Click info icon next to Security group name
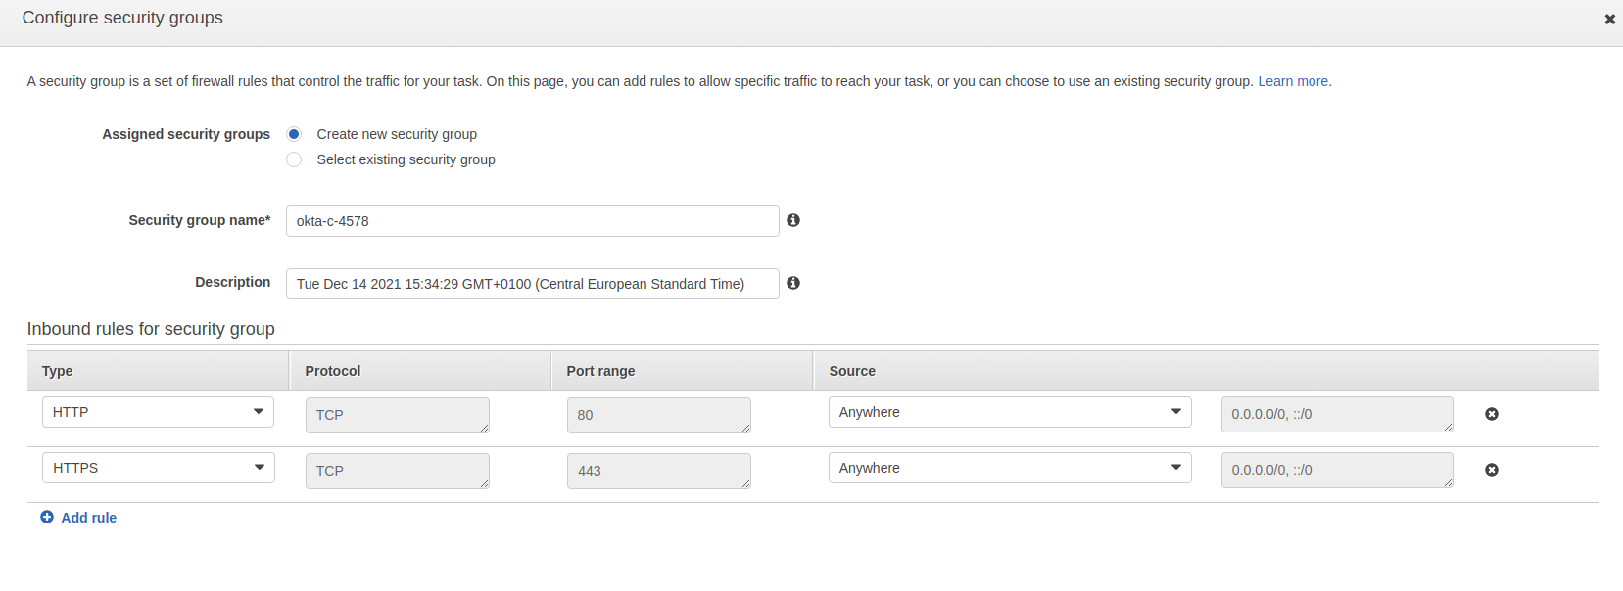1623x591 pixels. [793, 220]
